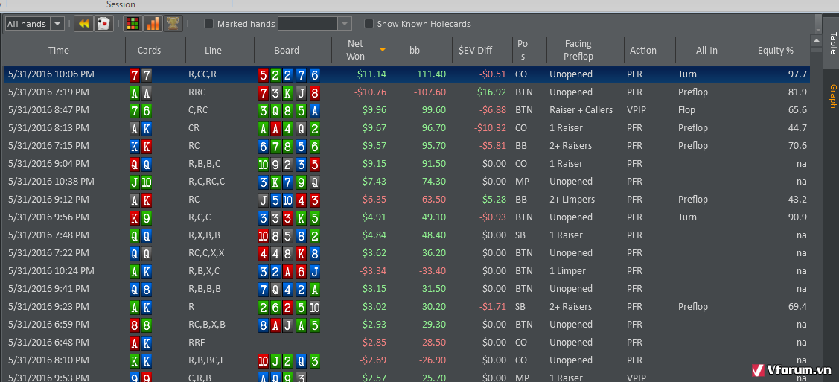Click the playing cards replayer icon
Viewport: 839px width, 382px height.
point(103,24)
